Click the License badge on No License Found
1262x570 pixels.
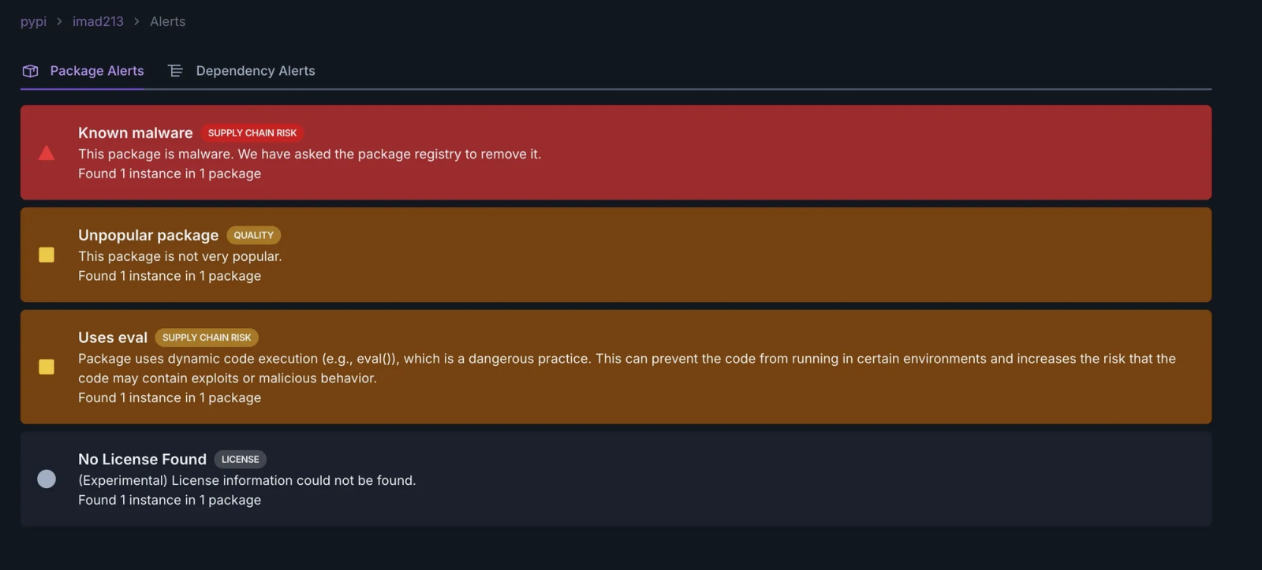241,459
